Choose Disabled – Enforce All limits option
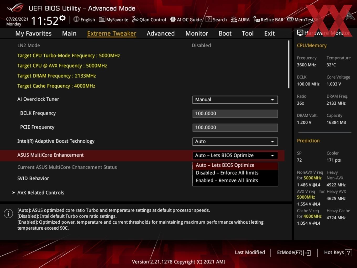This screenshot has width=357, height=268. [235, 173]
